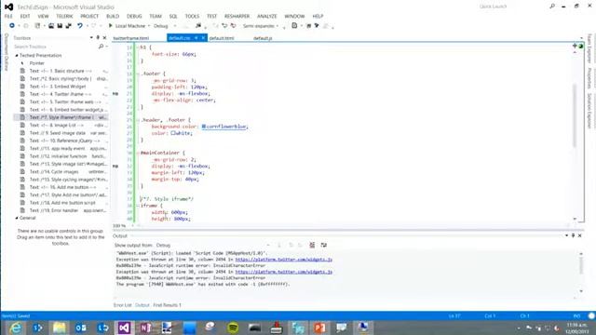Screen dimensions: 596x335
Task: Pin the Toolbox panel with pushpin icon
Action: point(98,37)
